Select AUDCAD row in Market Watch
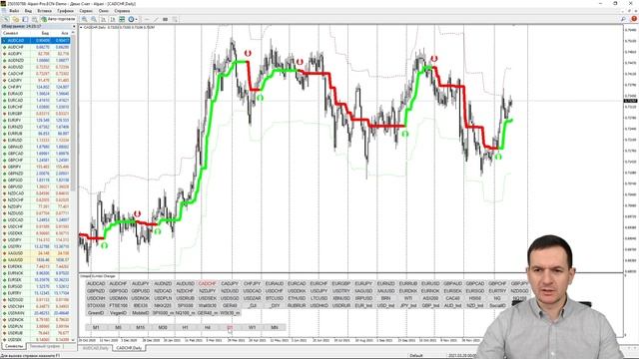 click(x=36, y=41)
